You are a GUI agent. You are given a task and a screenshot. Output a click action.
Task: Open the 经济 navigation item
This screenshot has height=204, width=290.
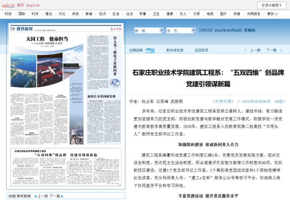[102, 14]
